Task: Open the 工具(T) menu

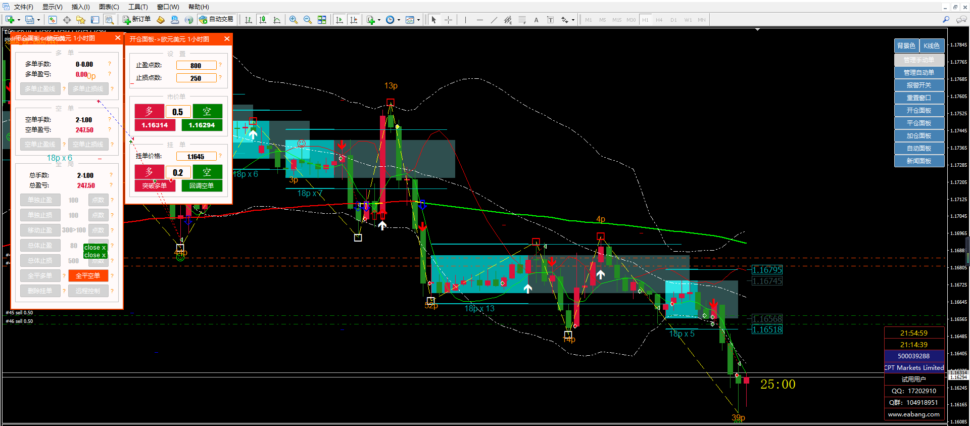Action: coord(138,7)
